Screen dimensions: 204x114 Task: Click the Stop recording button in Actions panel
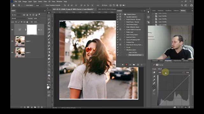[123, 65]
